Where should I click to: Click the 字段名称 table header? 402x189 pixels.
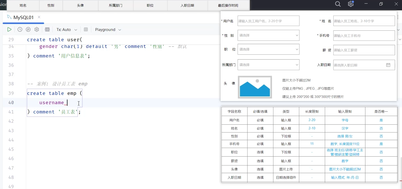(x=234, y=112)
